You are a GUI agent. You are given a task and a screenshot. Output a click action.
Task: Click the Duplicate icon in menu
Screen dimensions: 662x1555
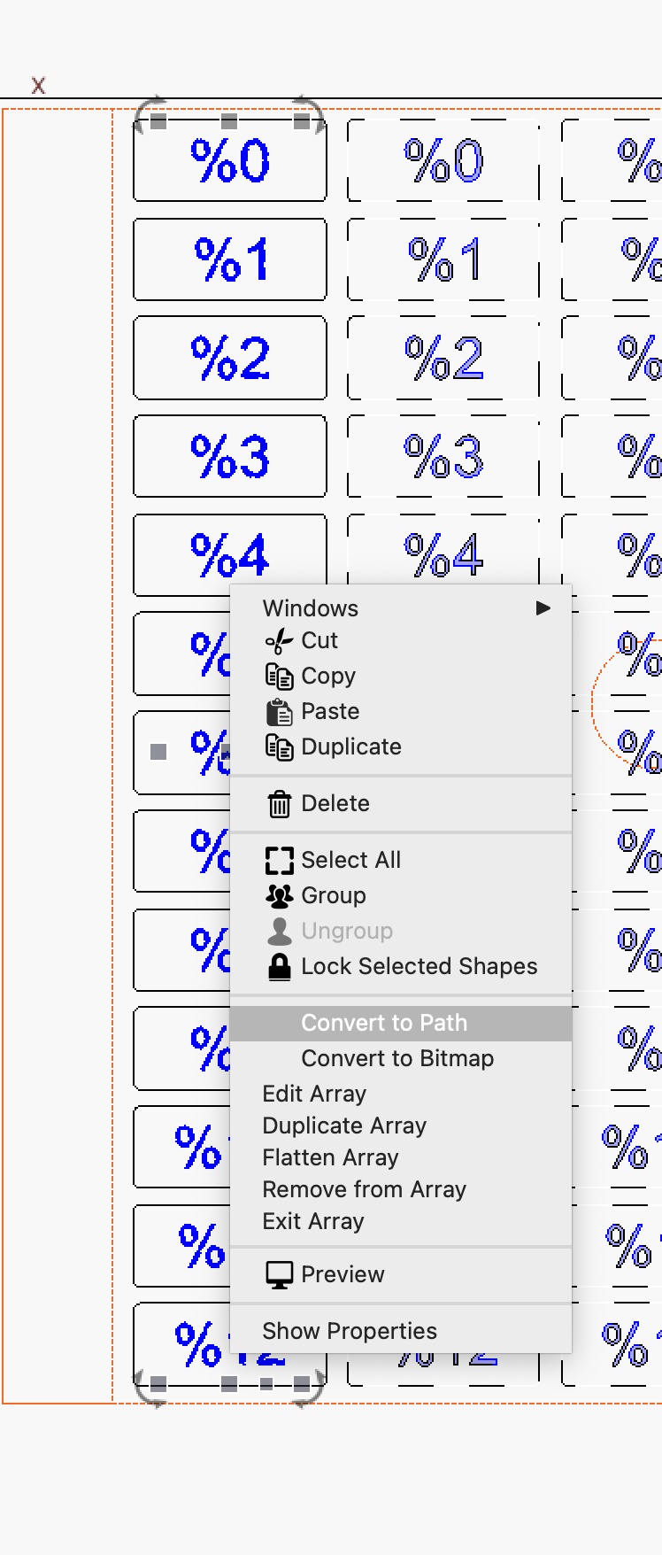[x=279, y=747]
